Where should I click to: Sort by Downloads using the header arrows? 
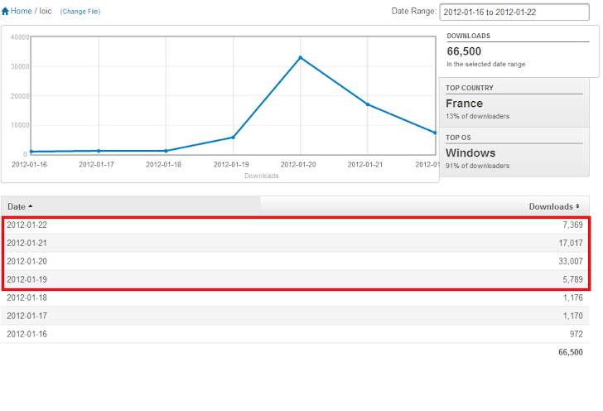point(577,206)
